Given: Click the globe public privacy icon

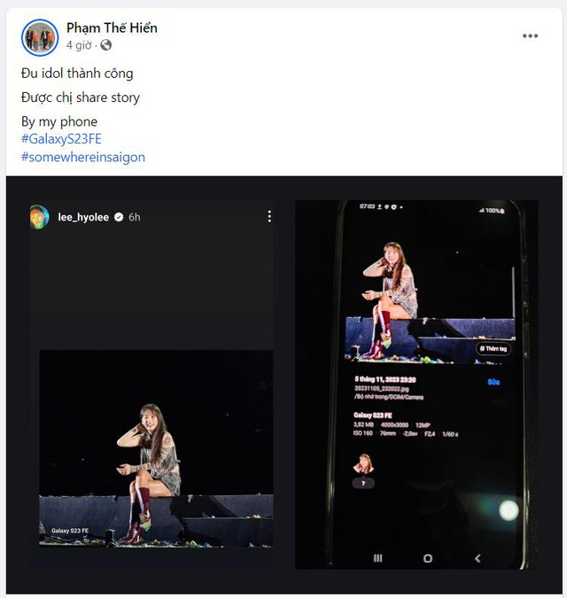Looking at the screenshot, I should pos(106,45).
